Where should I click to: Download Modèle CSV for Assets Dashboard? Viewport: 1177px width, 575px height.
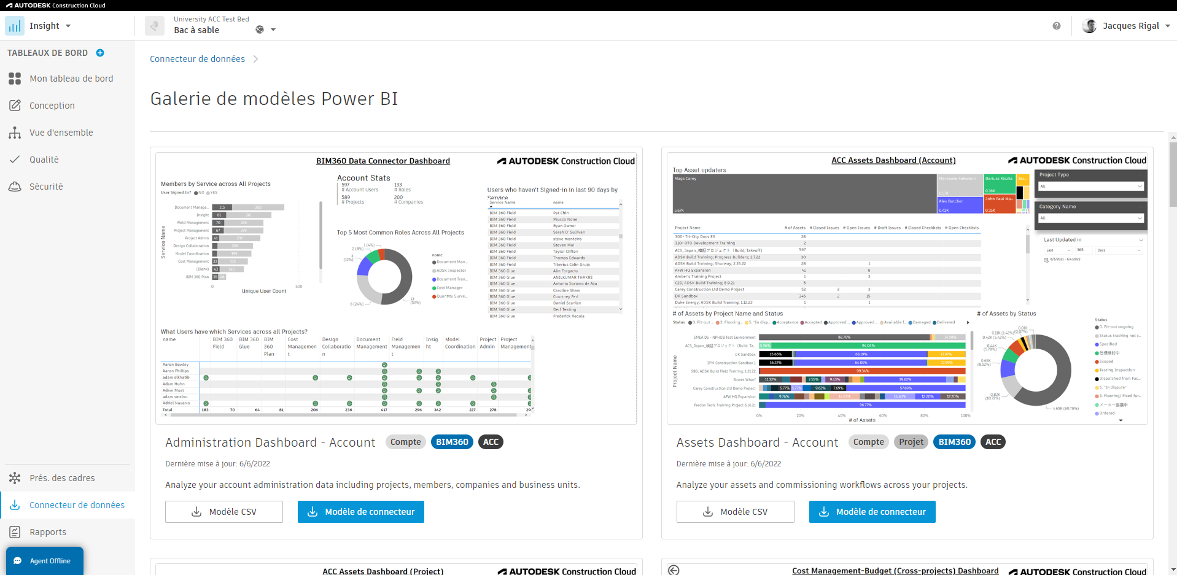click(736, 512)
